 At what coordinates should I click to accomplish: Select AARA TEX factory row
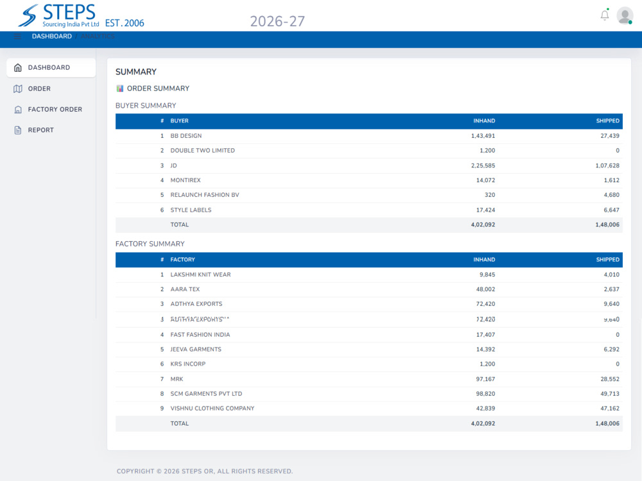[x=369, y=289]
